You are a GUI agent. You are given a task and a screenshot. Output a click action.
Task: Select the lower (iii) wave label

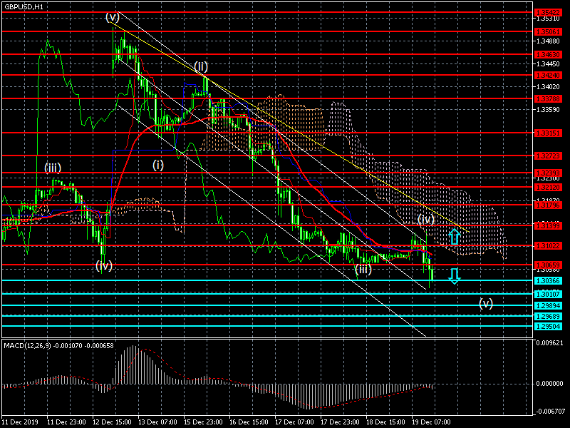(363, 268)
